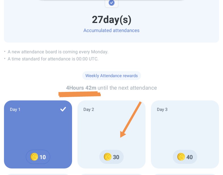Click the gold coin icon on Day 2
Viewport: 223px width, 175px height.
coord(108,157)
